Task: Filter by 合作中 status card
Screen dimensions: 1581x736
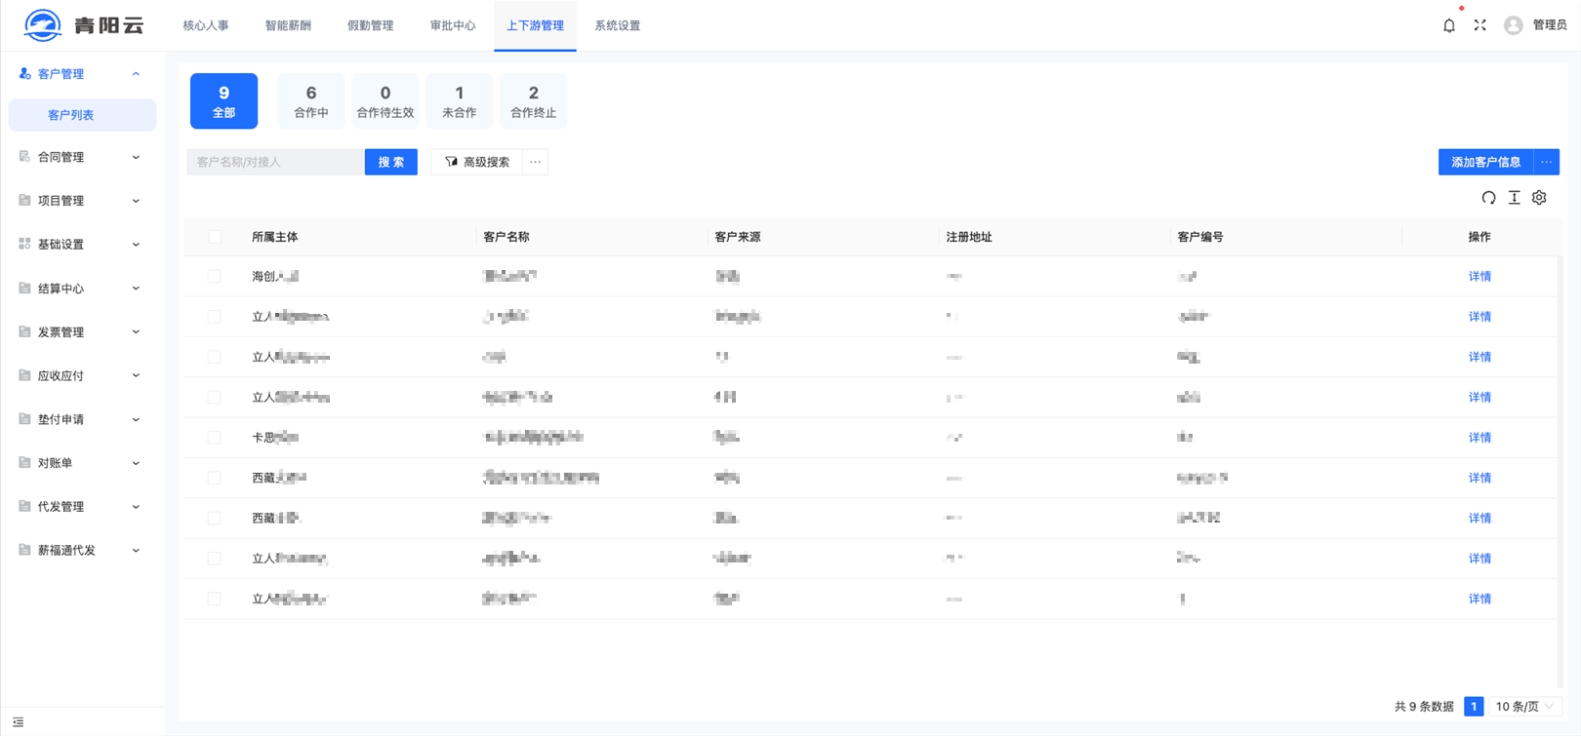Action: click(x=311, y=101)
